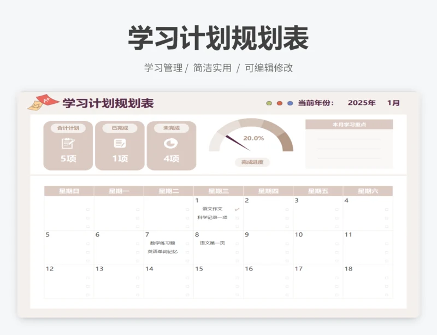The image size is (437, 335).
Task: Click inside the 本月学习重点 notes area
Action: [x=349, y=149]
